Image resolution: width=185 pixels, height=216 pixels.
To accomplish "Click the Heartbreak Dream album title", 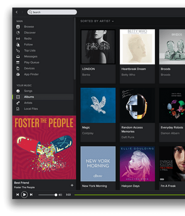I will point(134,69).
